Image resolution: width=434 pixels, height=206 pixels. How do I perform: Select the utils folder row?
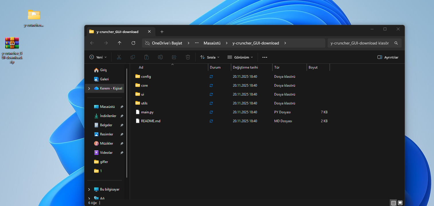pyautogui.click(x=231, y=103)
